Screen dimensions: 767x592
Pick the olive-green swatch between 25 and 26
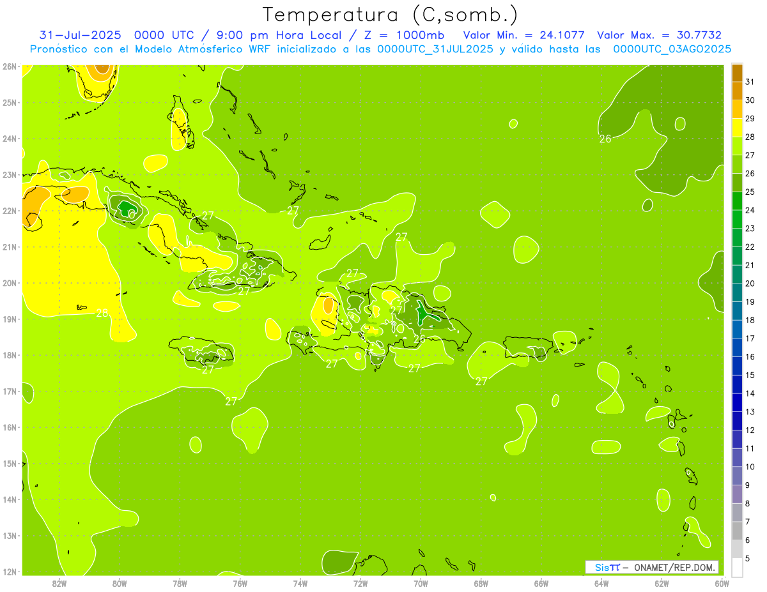[737, 183]
